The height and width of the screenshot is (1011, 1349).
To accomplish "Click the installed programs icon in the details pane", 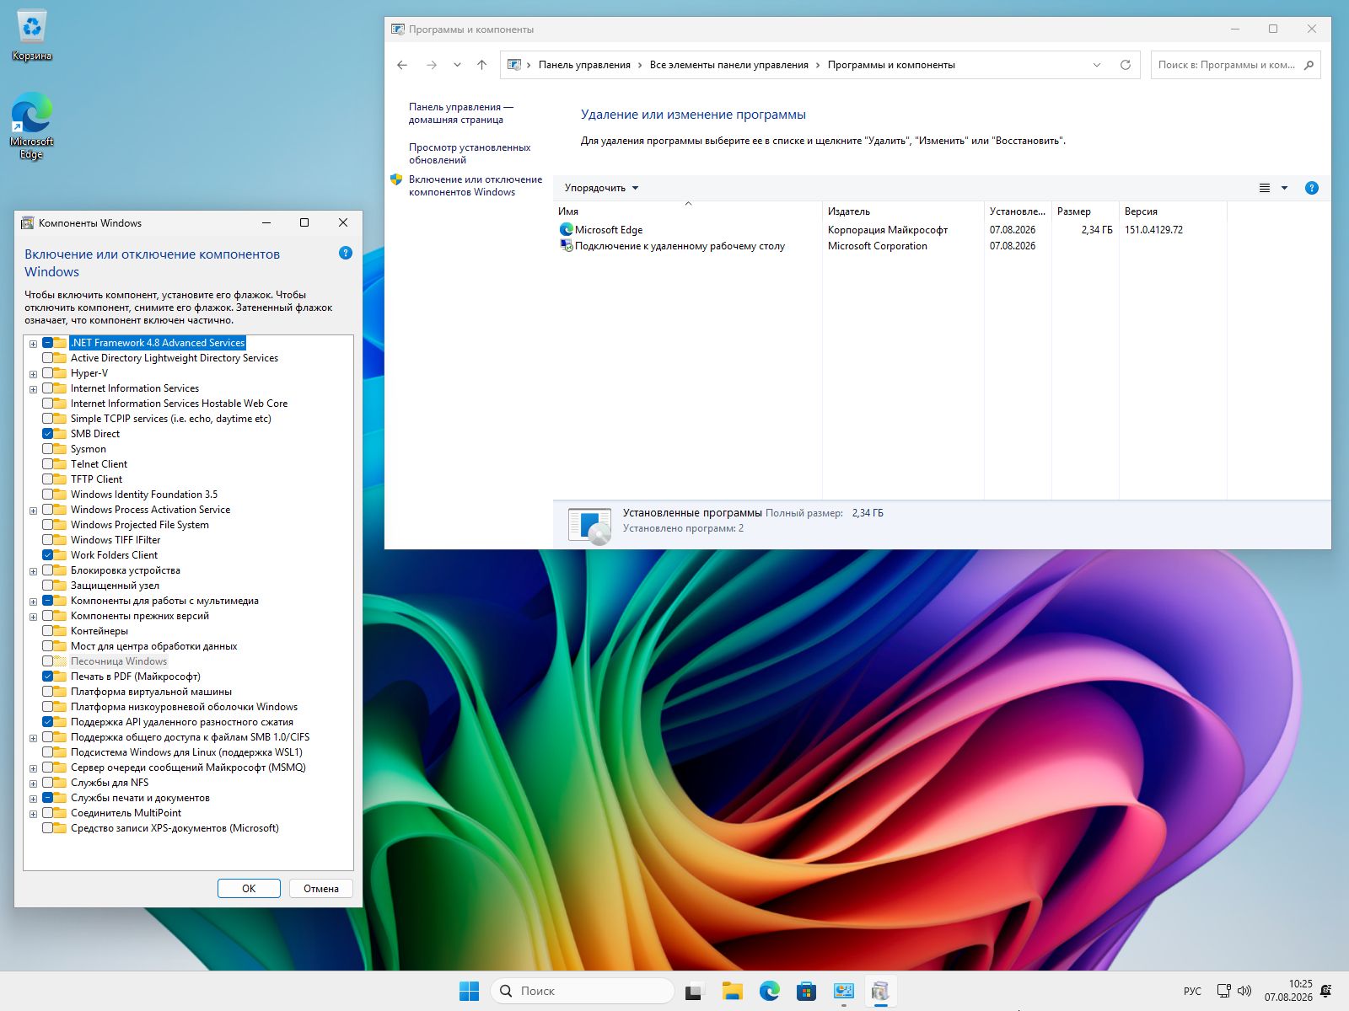I will click(589, 525).
